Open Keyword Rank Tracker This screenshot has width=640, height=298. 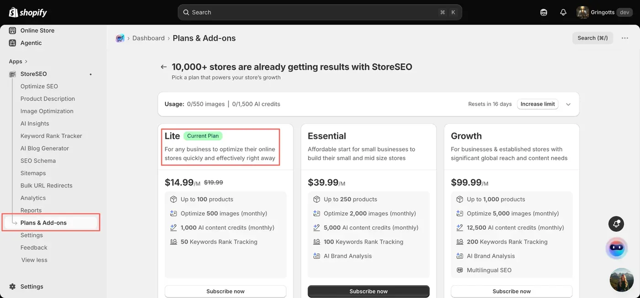pyautogui.click(x=51, y=136)
